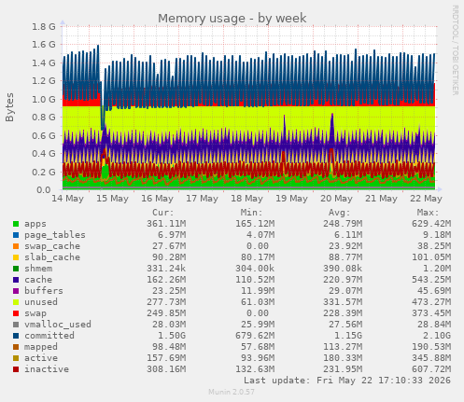This screenshot has height=402, width=464.
Task: Click the '22 May' x-axis label
Action: coord(426,199)
